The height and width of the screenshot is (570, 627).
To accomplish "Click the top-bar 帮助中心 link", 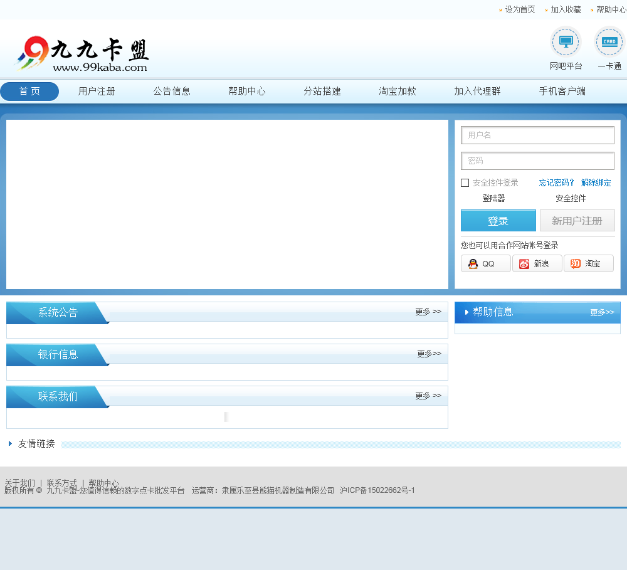I will point(611,9).
